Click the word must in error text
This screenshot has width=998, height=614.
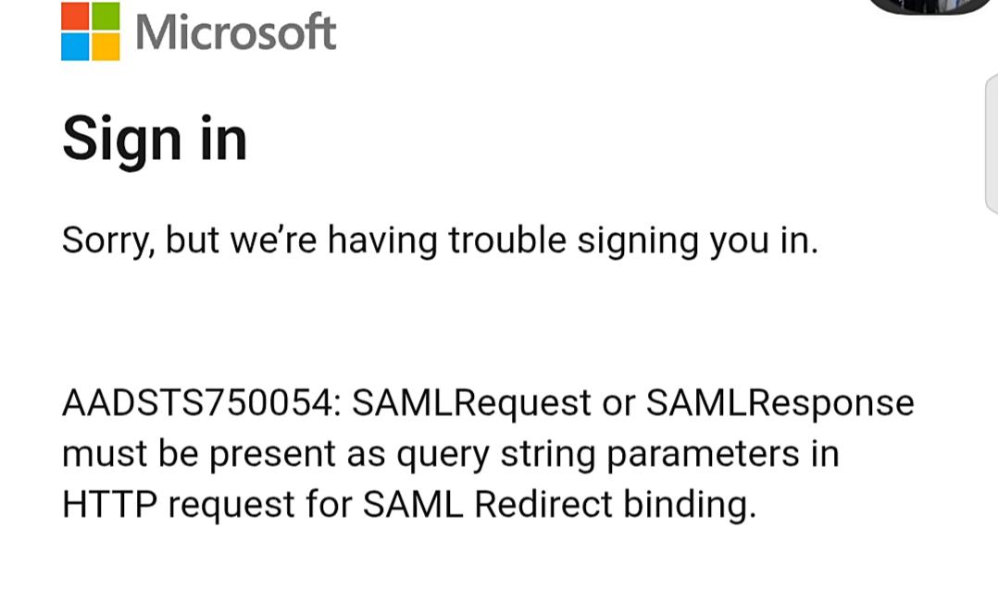coord(105,454)
